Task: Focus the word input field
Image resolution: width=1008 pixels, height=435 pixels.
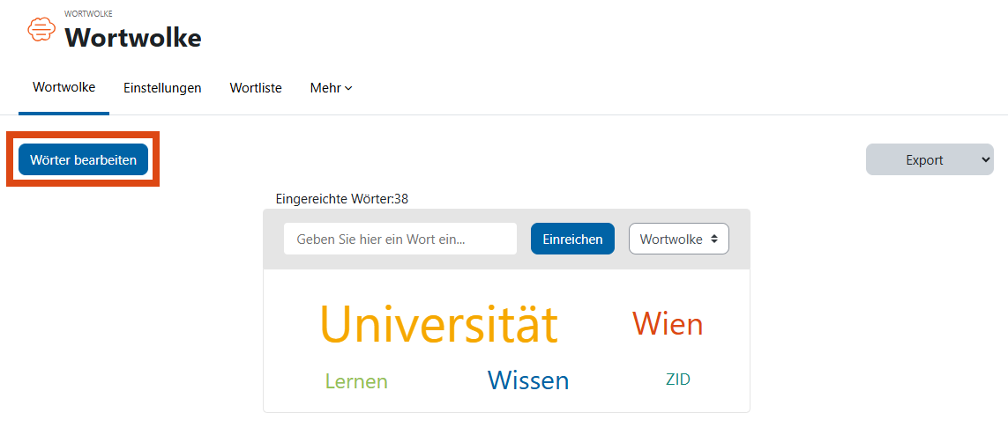Action: pos(399,239)
